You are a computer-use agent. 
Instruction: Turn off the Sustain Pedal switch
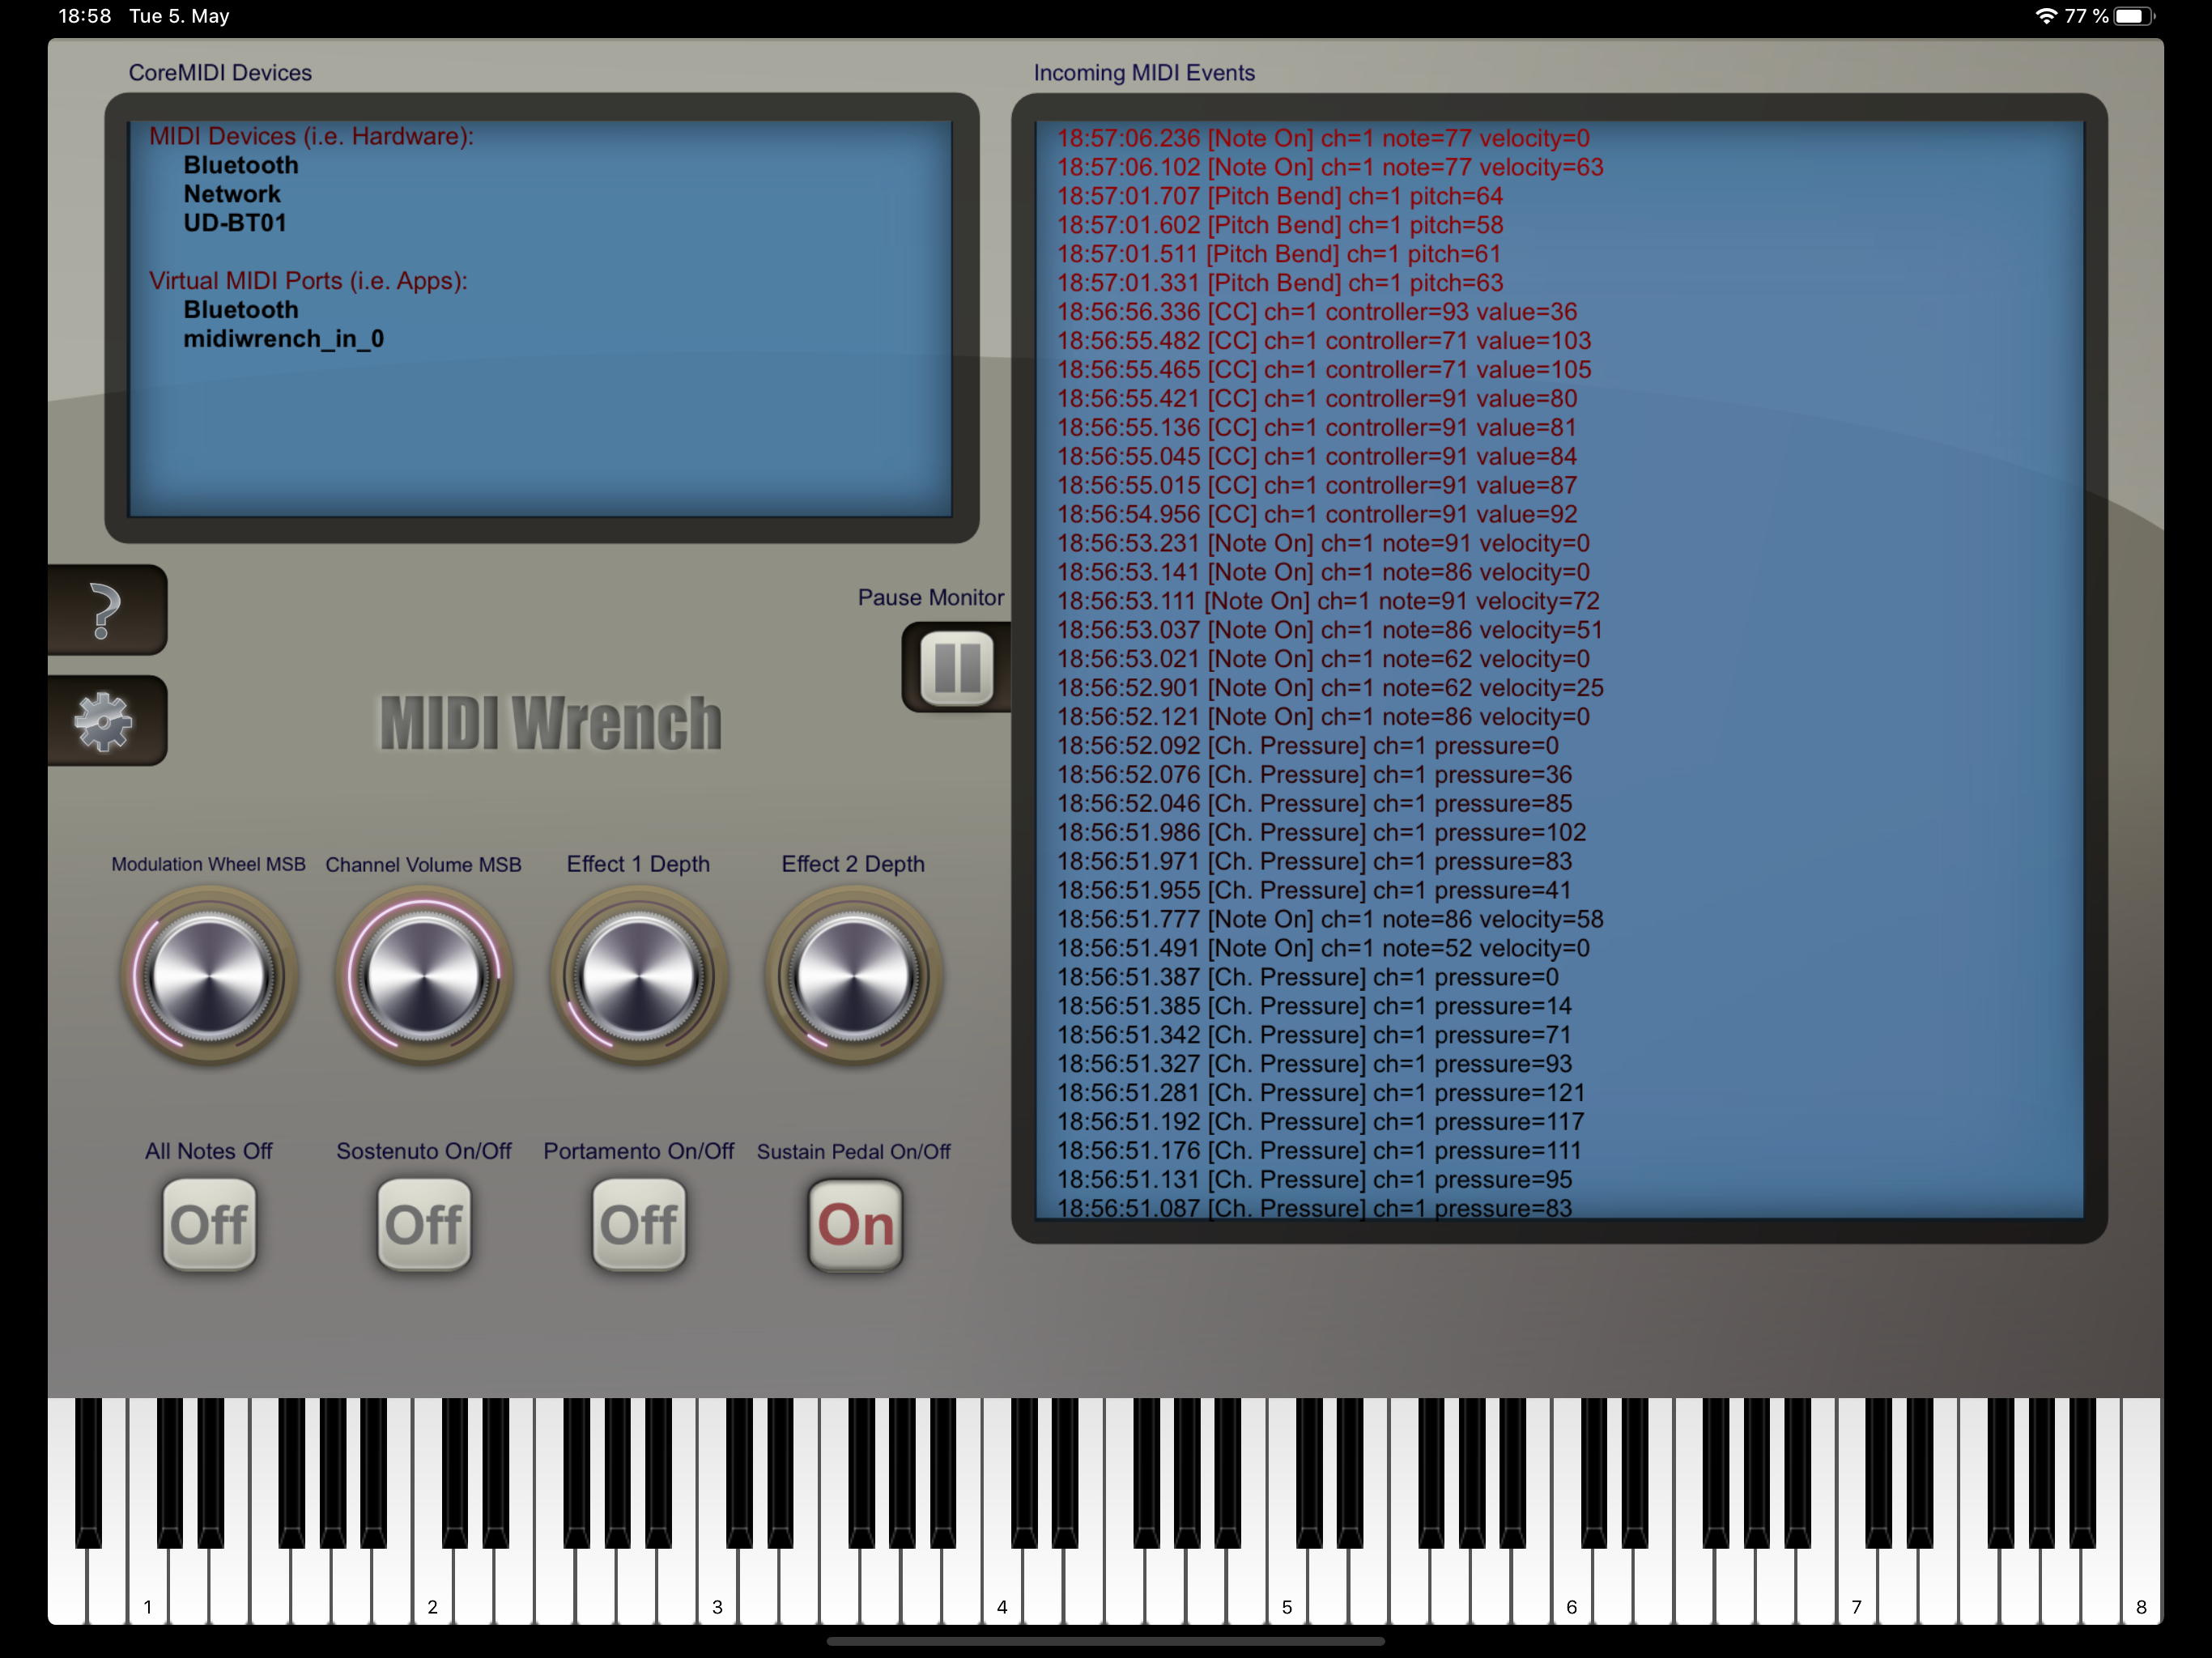click(855, 1224)
